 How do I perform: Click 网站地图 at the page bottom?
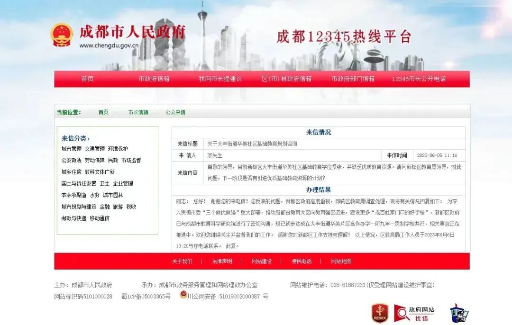tap(340, 261)
